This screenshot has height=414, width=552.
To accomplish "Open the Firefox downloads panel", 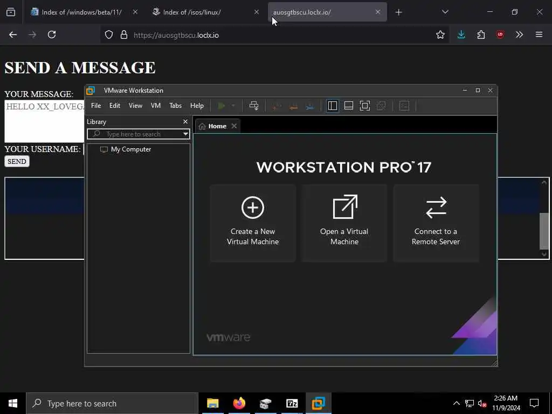I will (461, 34).
